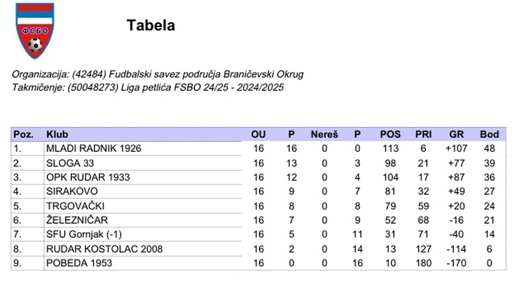Click the Organizacija line text
This screenshot has width=518, height=282.
[158, 74]
